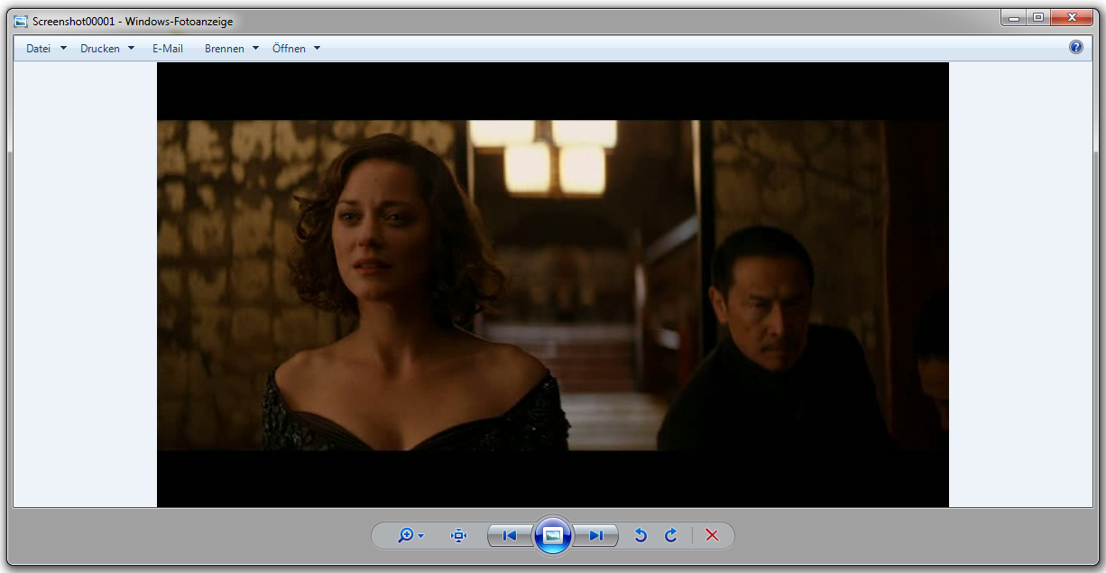Open the Datei menu
Viewport: 1106px width, 573px height.
38,49
